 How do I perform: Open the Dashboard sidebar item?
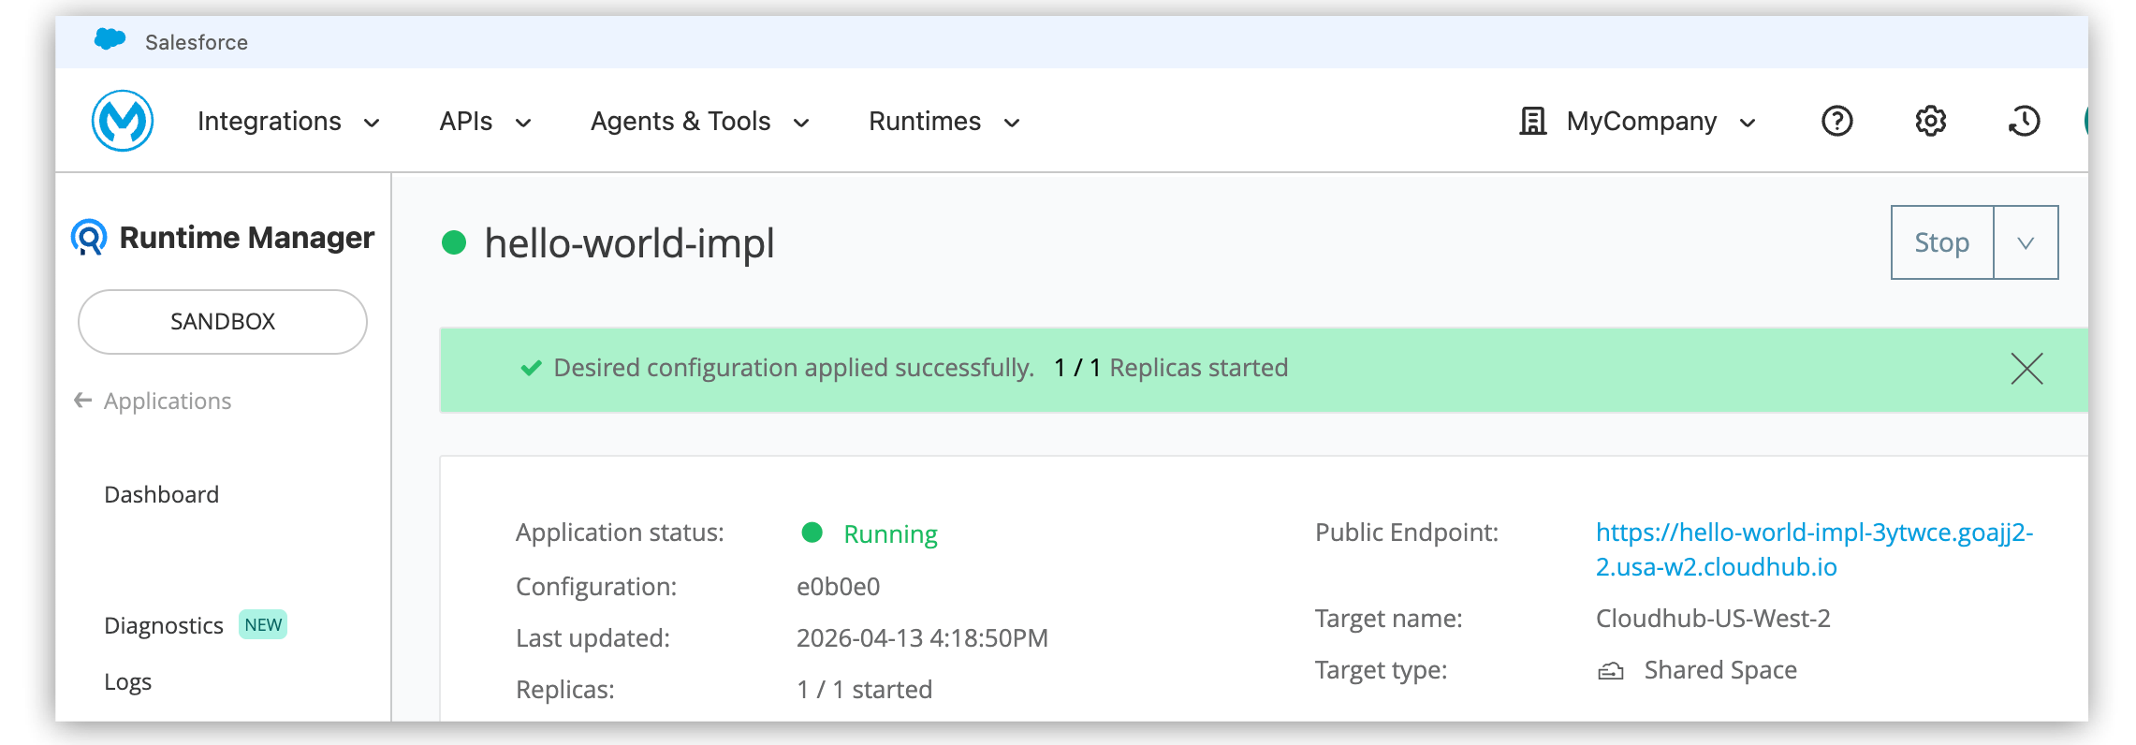[x=161, y=494]
